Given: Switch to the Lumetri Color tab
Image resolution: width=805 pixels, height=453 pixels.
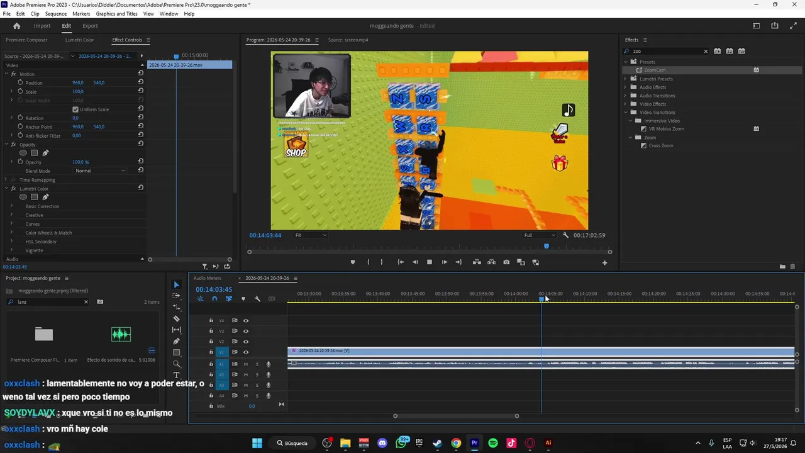Looking at the screenshot, I should [x=80, y=40].
